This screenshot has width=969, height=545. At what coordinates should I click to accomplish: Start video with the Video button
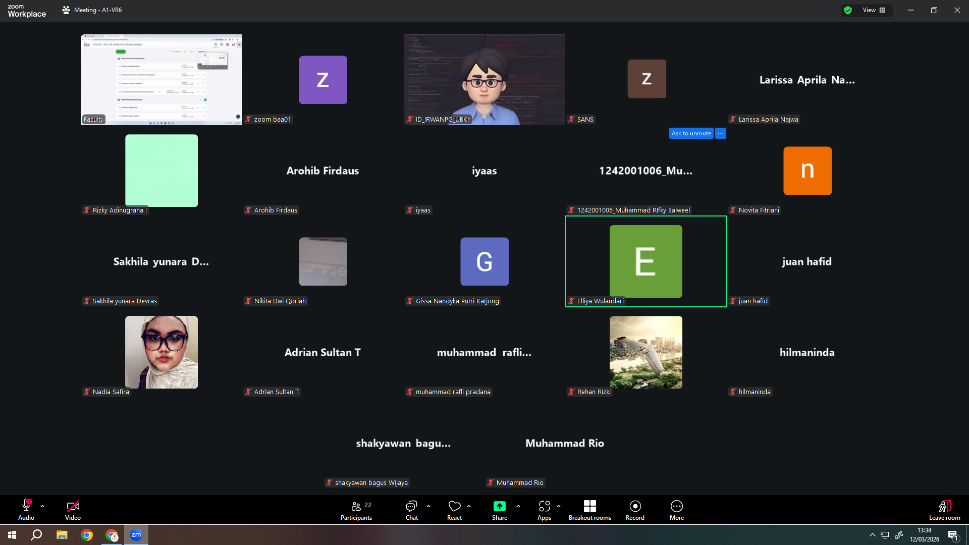73,510
